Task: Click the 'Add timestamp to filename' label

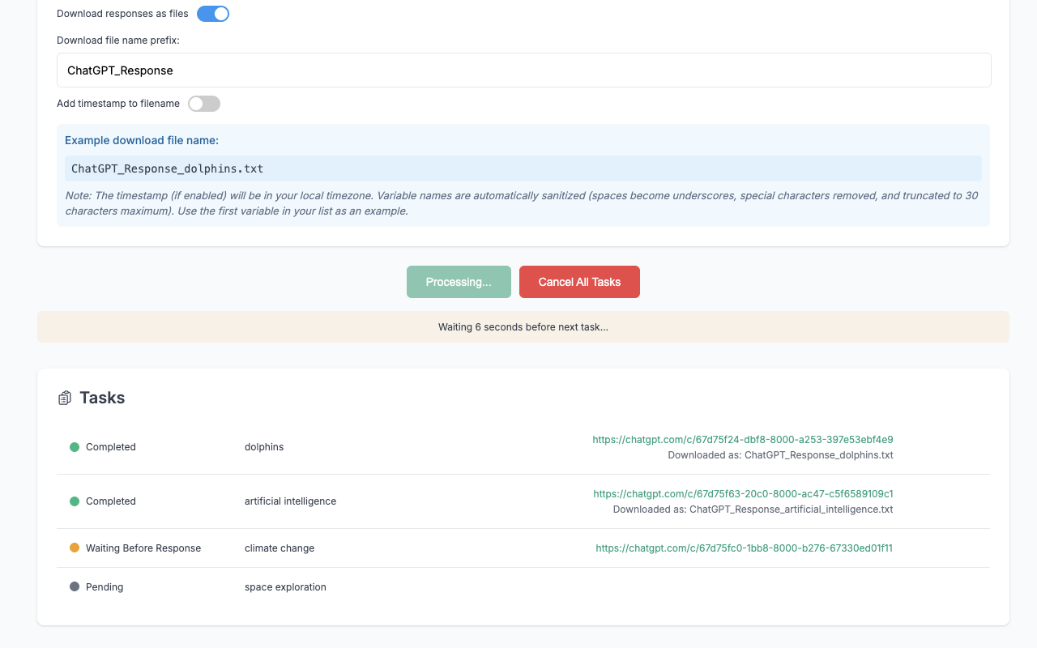Action: pyautogui.click(x=118, y=104)
